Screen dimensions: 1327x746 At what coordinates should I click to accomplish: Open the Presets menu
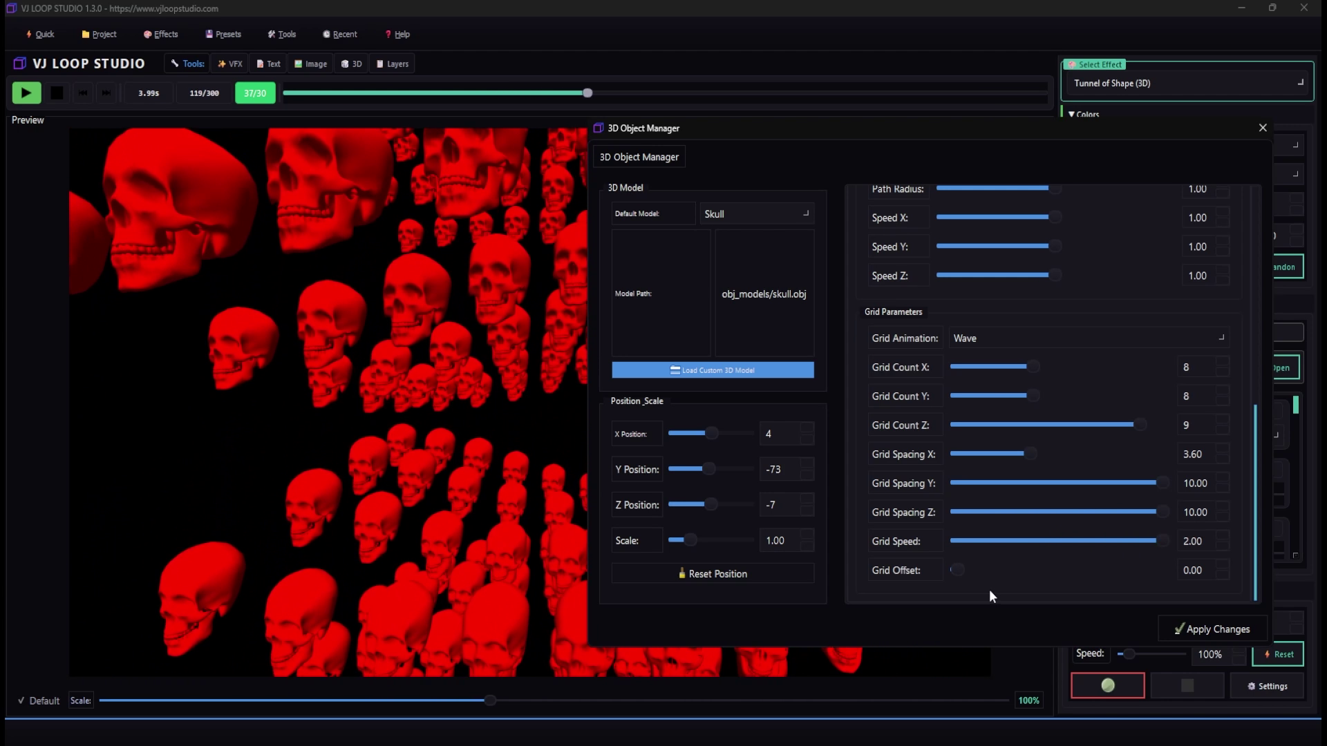223,34
